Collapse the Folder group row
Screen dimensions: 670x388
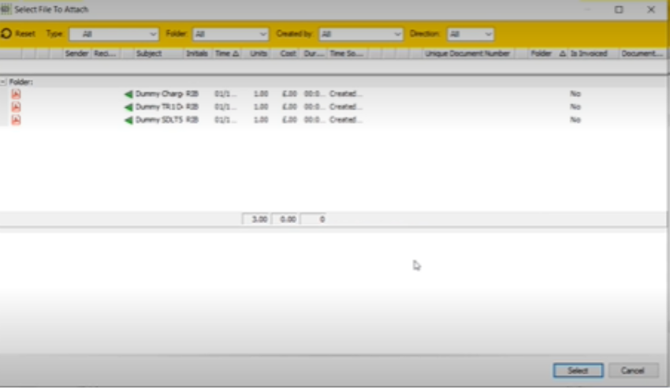(x=3, y=81)
